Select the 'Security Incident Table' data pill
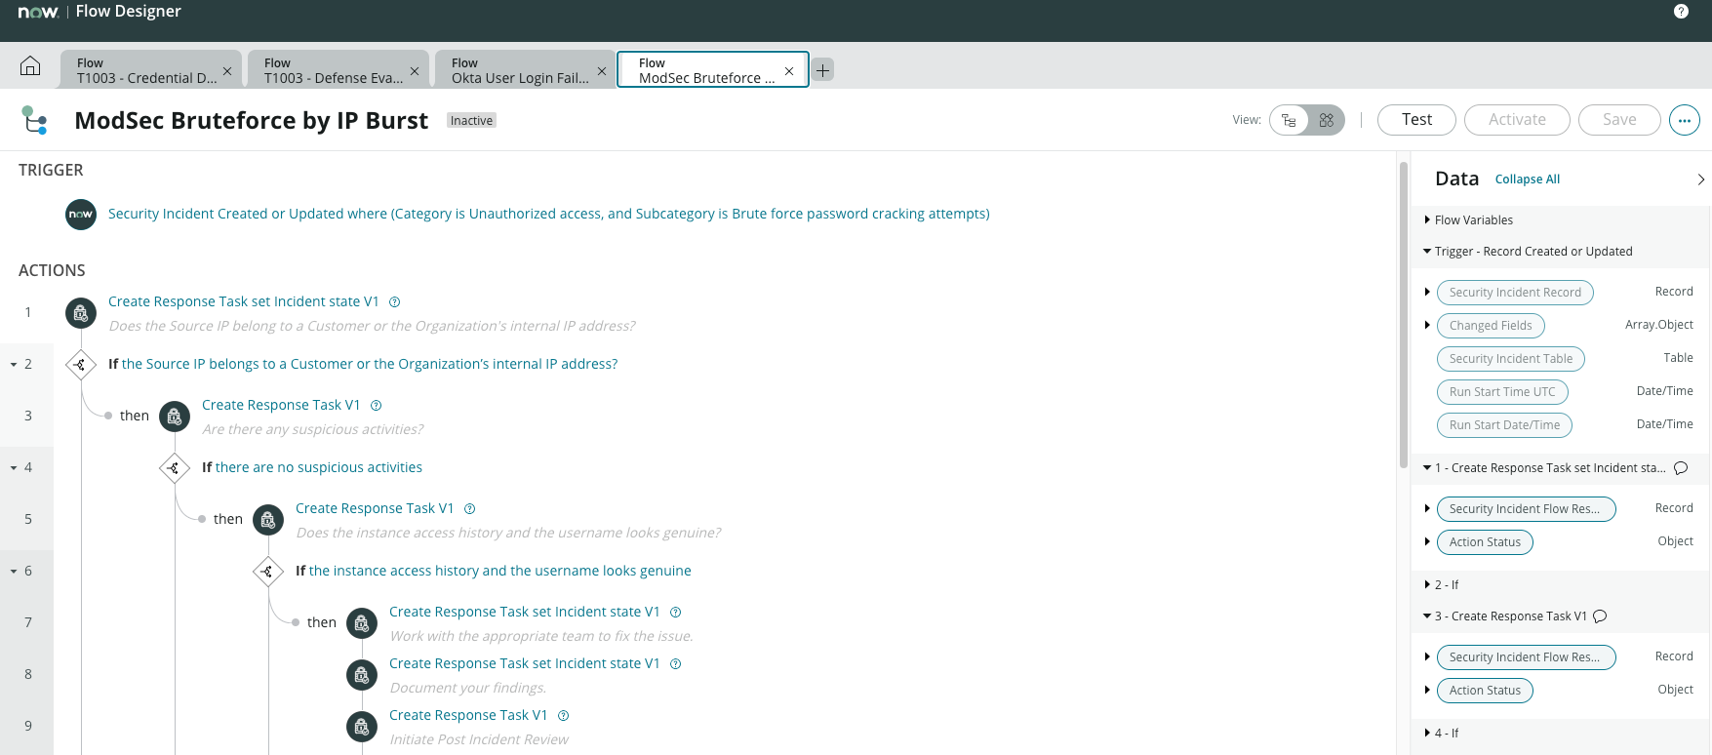 tap(1511, 359)
